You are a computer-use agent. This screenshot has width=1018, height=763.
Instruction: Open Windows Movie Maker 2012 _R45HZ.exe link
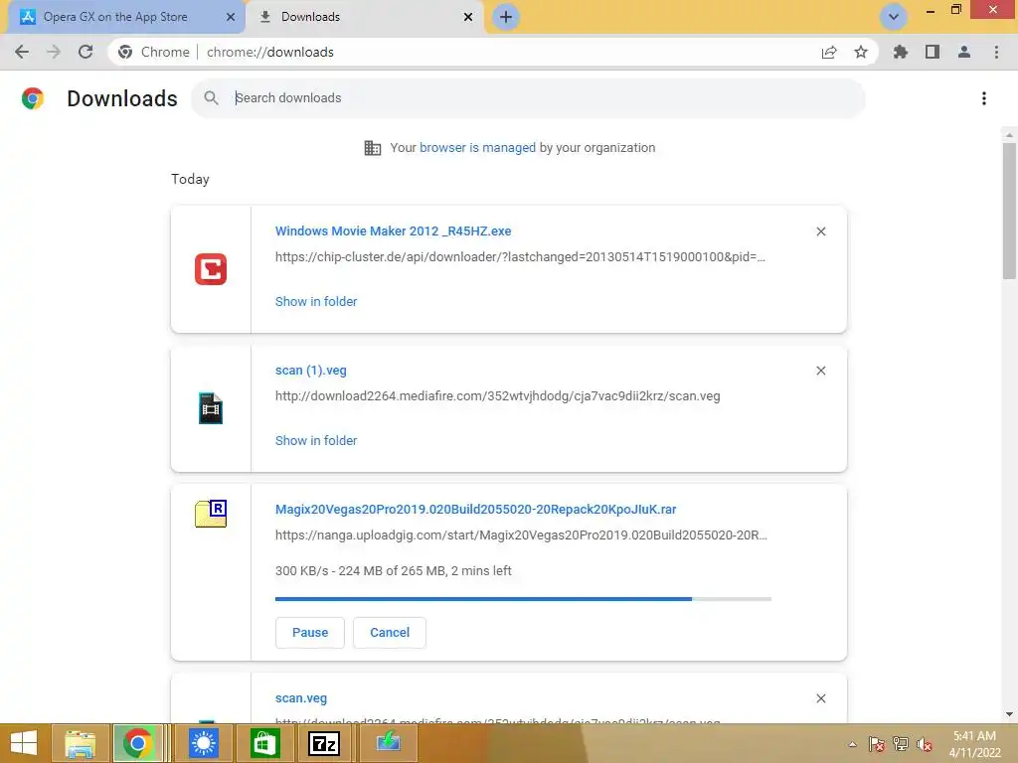pos(393,230)
